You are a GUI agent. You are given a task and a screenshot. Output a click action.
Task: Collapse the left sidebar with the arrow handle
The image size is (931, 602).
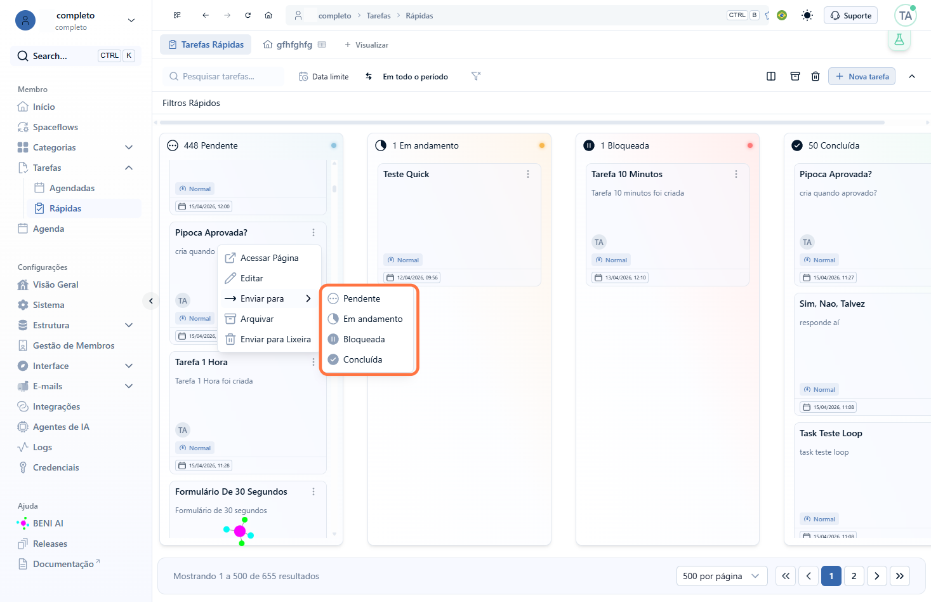pos(151,301)
